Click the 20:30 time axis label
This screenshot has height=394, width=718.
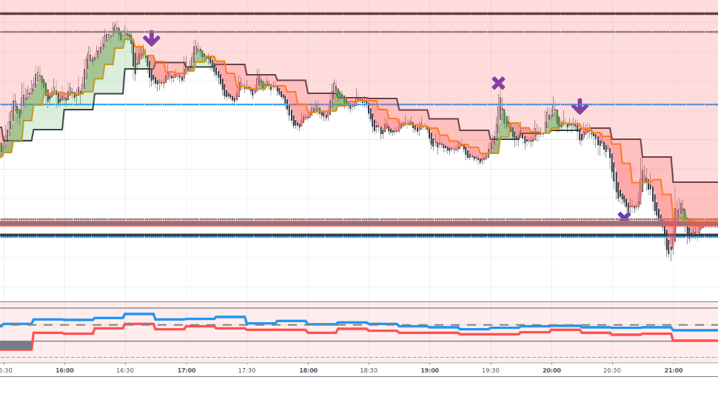(612, 370)
